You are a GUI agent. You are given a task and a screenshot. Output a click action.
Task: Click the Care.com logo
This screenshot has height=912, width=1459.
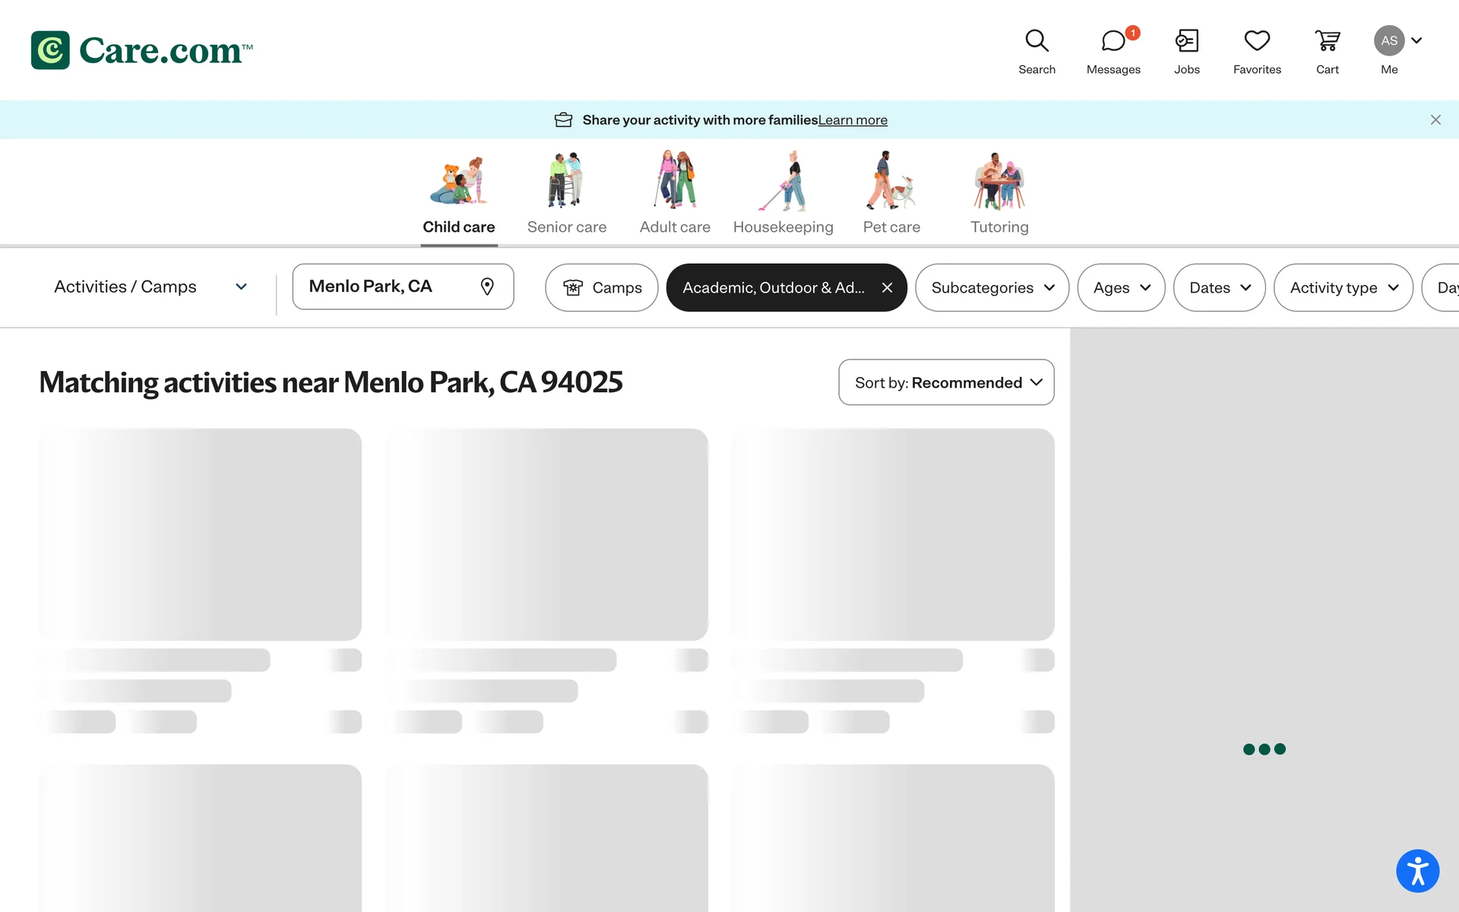point(141,50)
